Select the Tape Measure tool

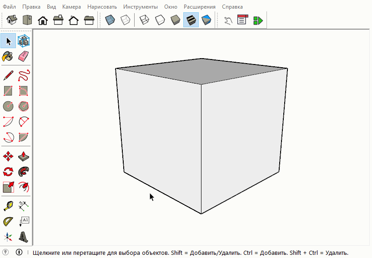(8, 206)
